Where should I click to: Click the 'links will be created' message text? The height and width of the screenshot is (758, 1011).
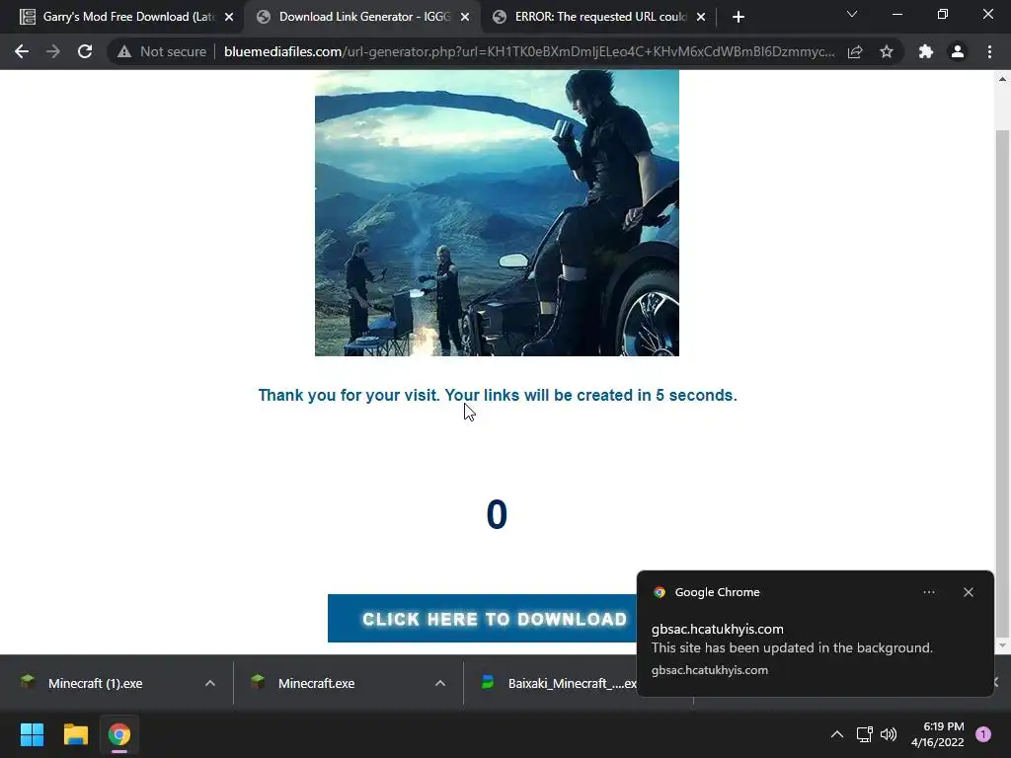(x=498, y=395)
